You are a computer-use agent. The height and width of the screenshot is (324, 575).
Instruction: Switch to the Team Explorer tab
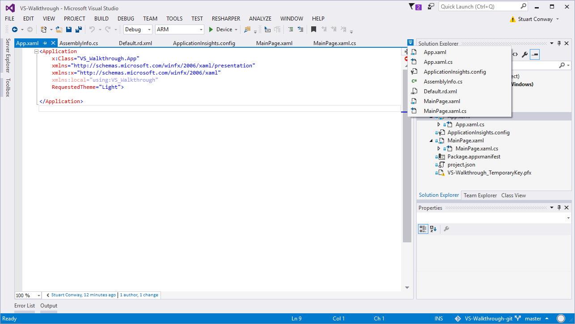click(x=480, y=195)
